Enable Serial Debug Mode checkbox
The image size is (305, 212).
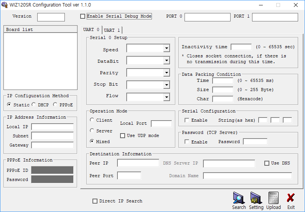(x=82, y=16)
